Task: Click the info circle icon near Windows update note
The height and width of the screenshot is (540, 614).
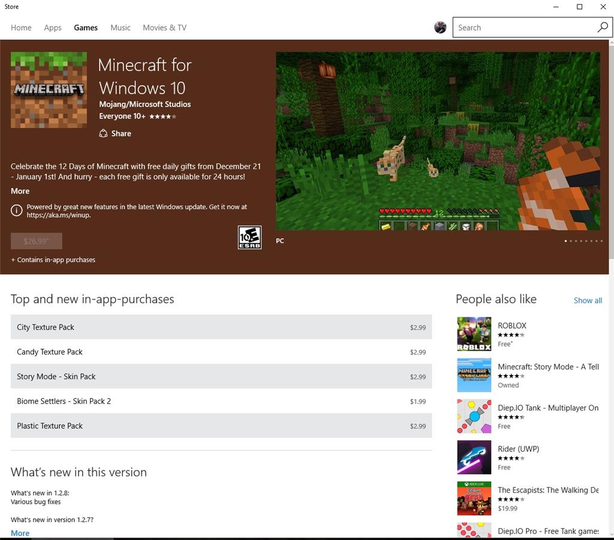Action: 16,211
